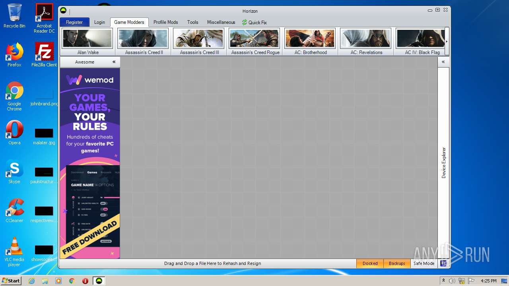Select the Assassin's Creed II modder
The image size is (509, 286).
pos(144,42)
